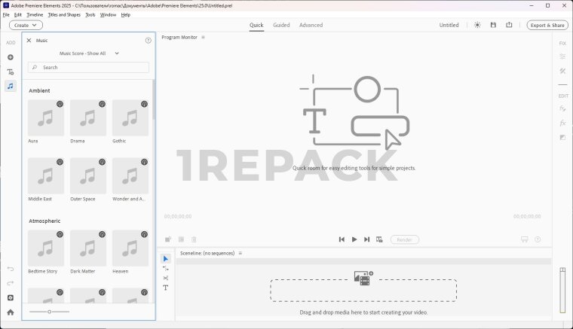Image resolution: width=573 pixels, height=329 pixels.
Task: Adjust the thumbnail size slider
Action: click(49, 312)
